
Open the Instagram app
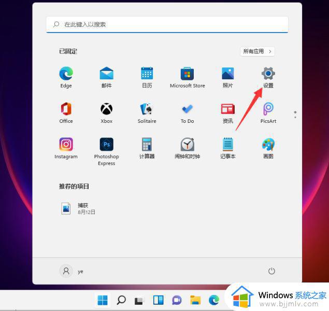pyautogui.click(x=66, y=148)
